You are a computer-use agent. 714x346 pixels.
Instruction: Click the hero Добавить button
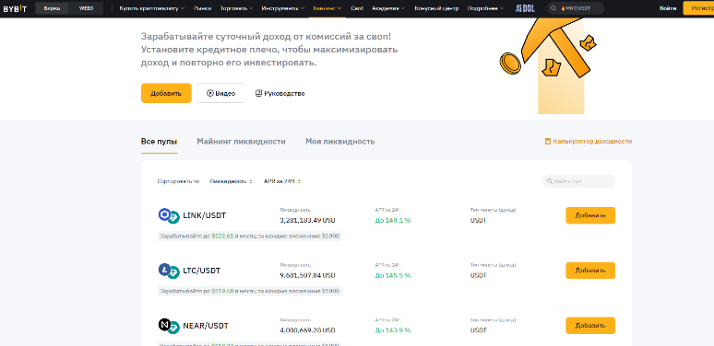tap(166, 93)
